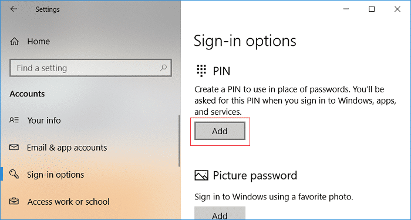
Task: Select Your info in Accounts
Action: [x=44, y=120]
